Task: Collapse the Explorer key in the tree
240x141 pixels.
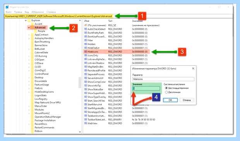Action: coord(26,20)
